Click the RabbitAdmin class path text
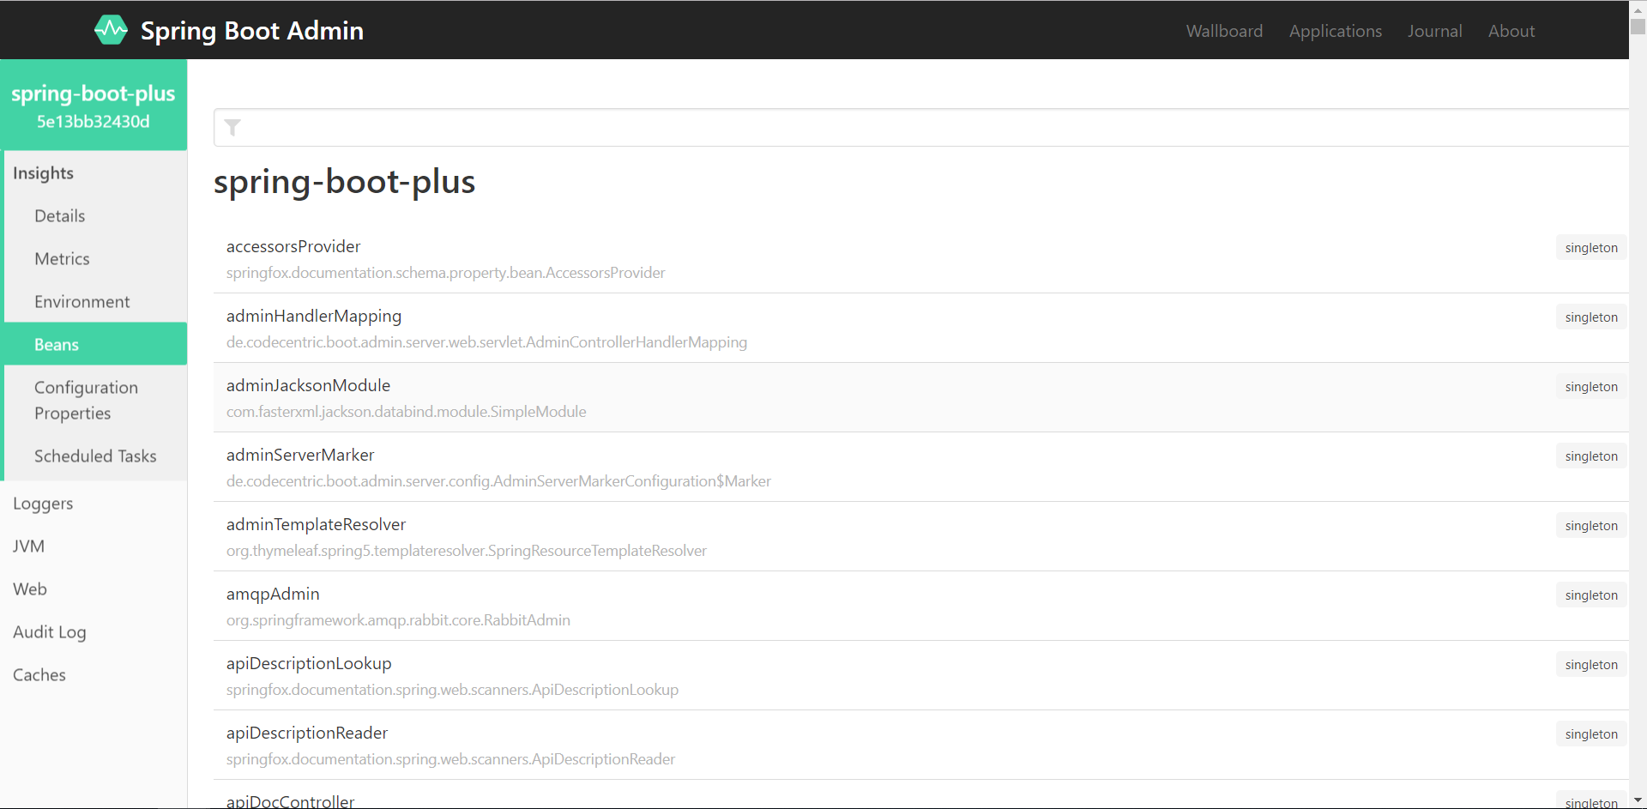Image resolution: width=1647 pixels, height=809 pixels. coord(398,620)
